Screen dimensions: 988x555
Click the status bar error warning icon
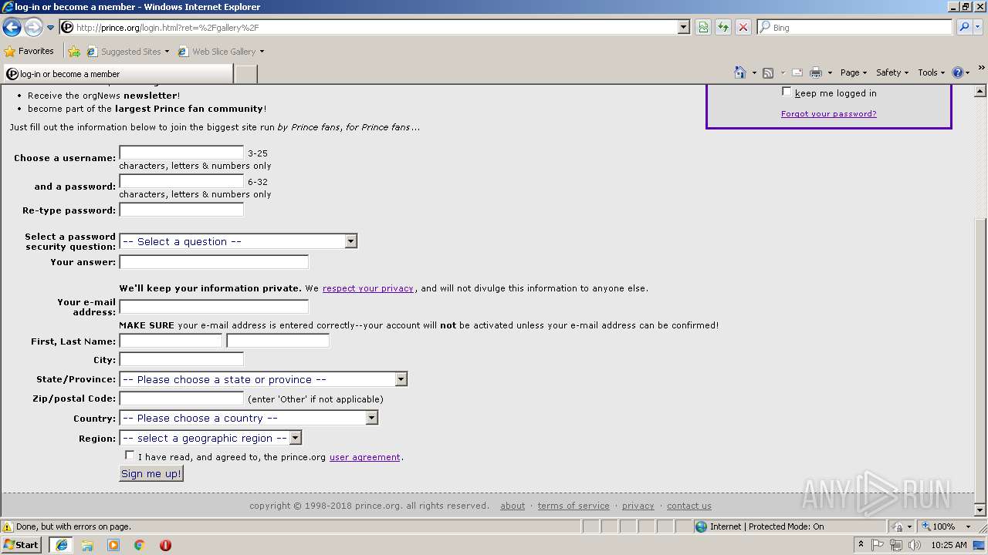(8, 526)
